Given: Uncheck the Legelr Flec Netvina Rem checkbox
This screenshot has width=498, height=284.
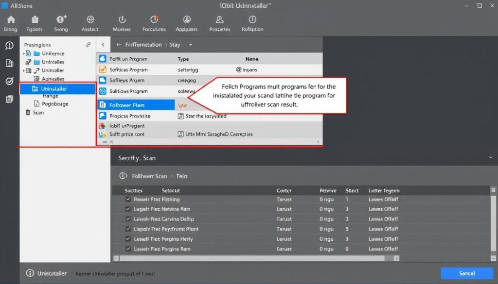Looking at the screenshot, I should pos(128,209).
